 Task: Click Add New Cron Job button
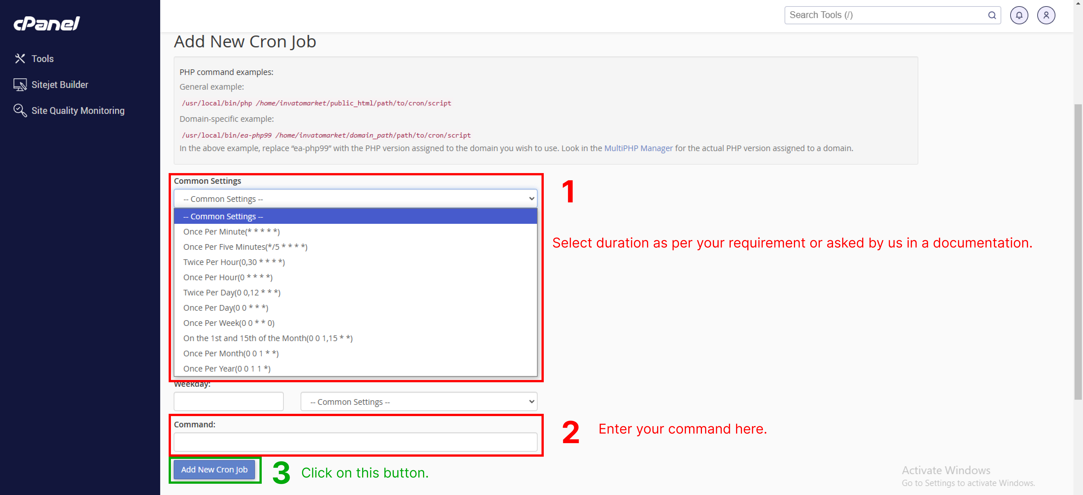(215, 469)
